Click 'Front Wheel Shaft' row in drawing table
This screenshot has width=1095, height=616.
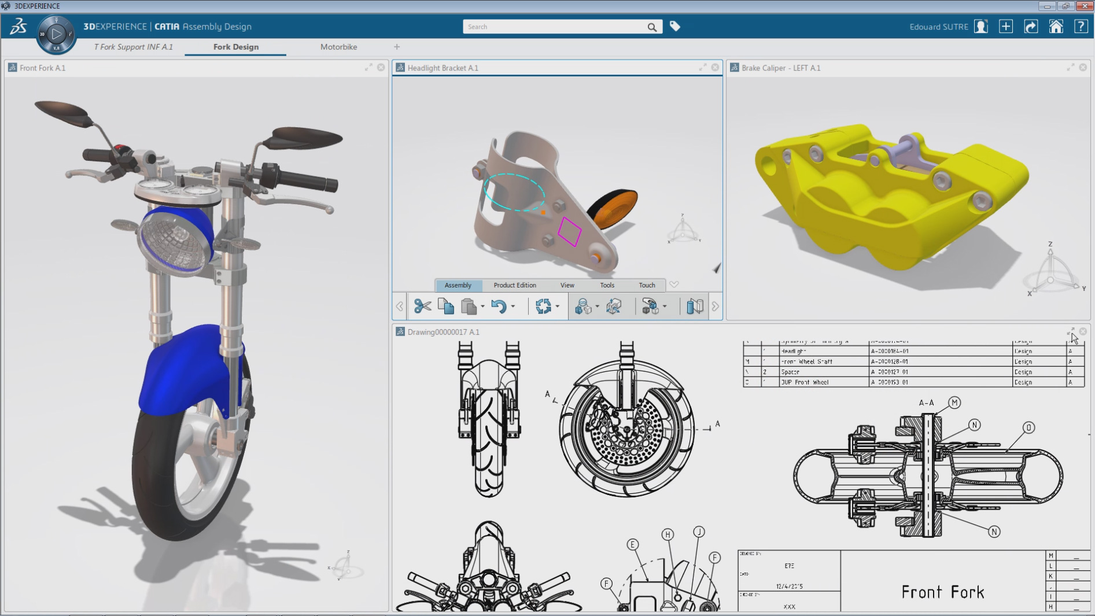click(x=913, y=362)
